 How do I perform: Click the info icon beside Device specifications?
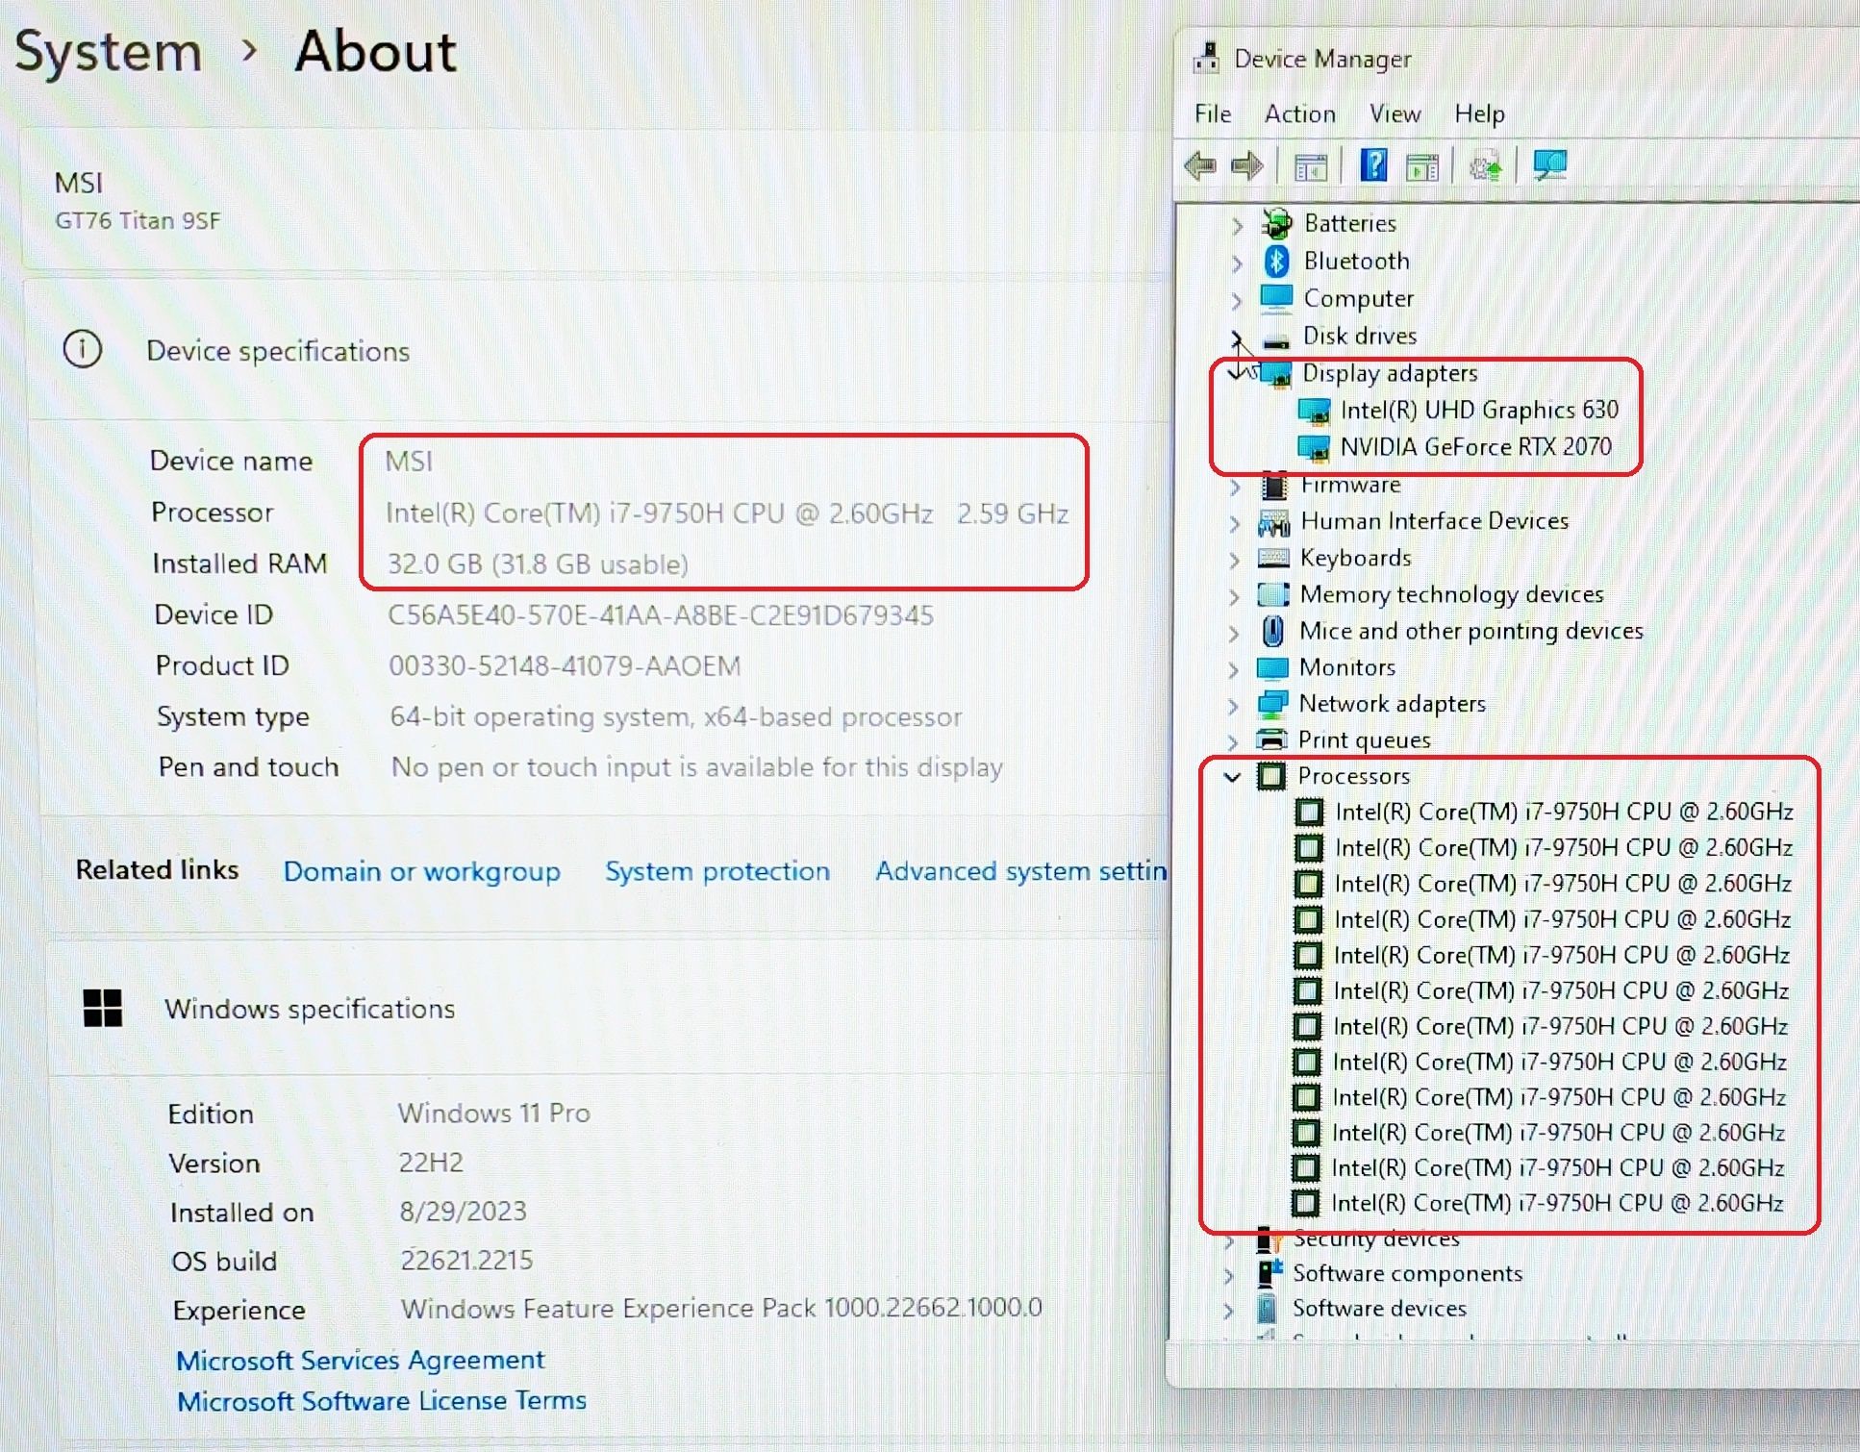82,348
